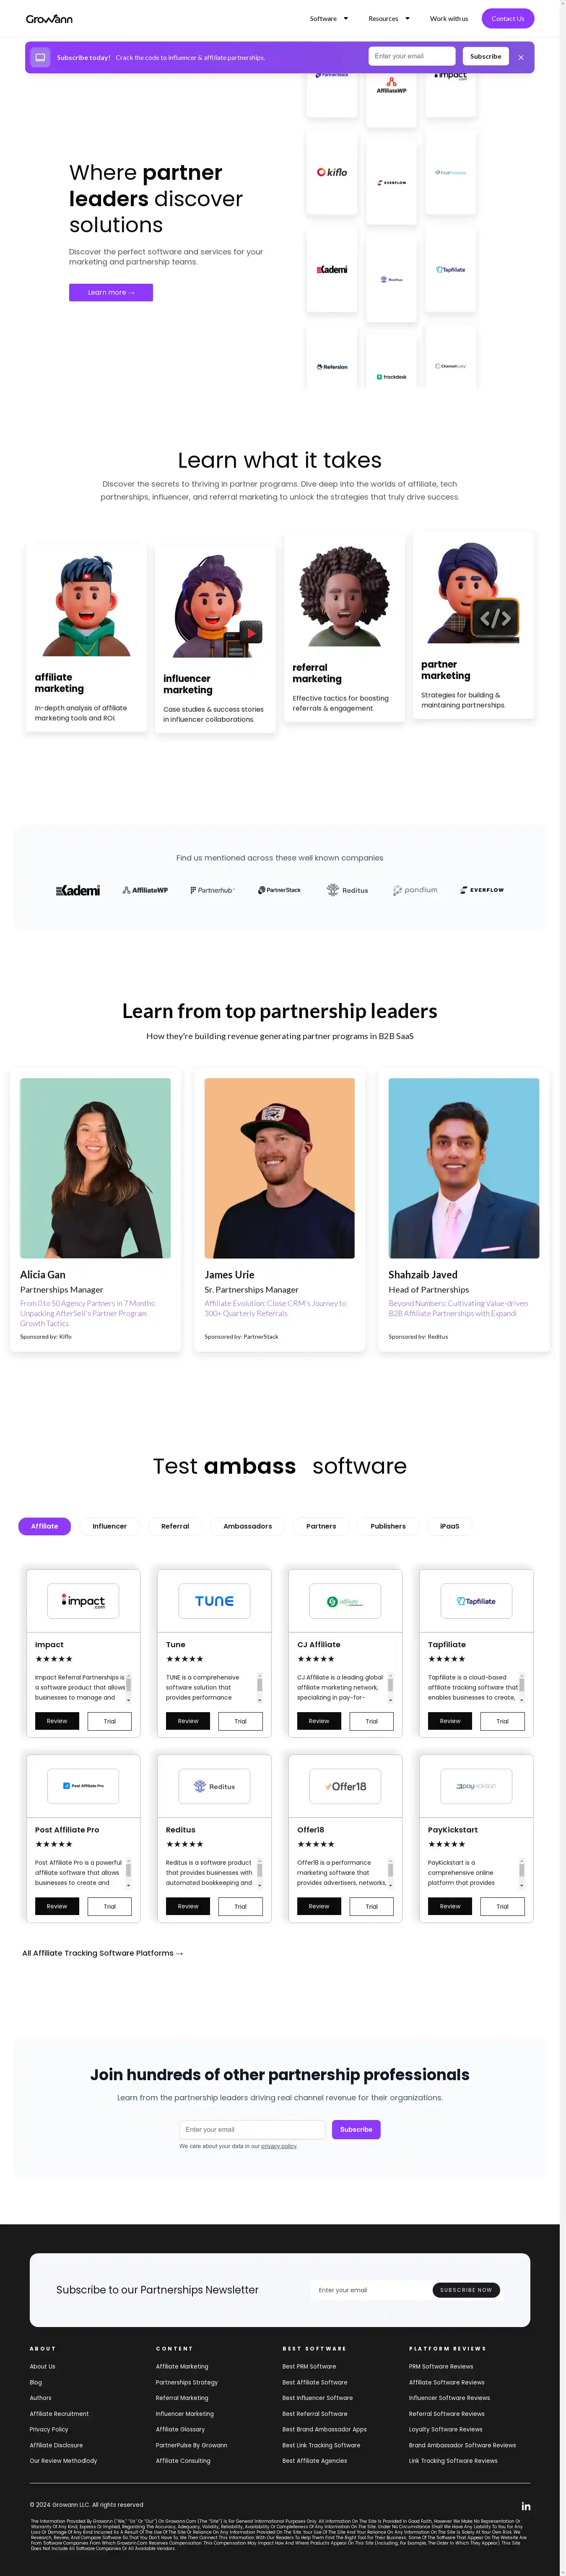566x2576 pixels.
Task: Click the Tune logo in software card
Action: coord(214,1601)
